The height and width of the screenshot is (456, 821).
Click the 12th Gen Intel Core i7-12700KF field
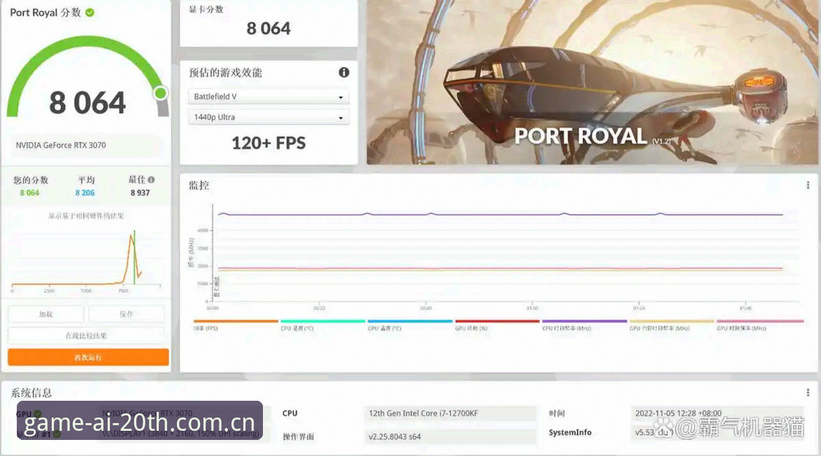pos(450,413)
